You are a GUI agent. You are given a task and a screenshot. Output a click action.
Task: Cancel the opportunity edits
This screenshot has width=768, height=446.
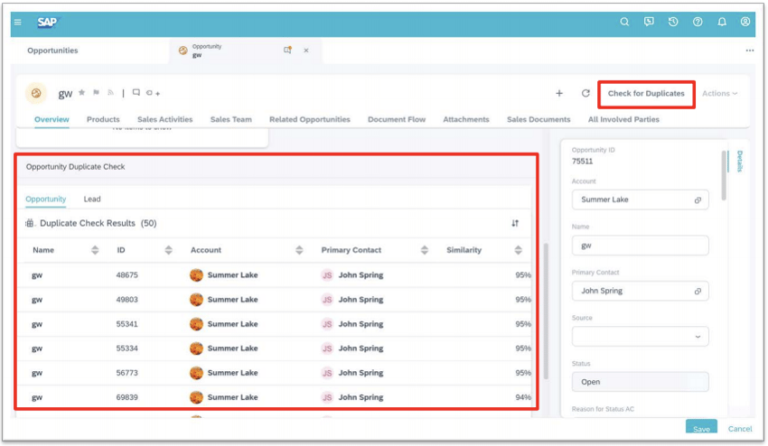tap(740, 429)
